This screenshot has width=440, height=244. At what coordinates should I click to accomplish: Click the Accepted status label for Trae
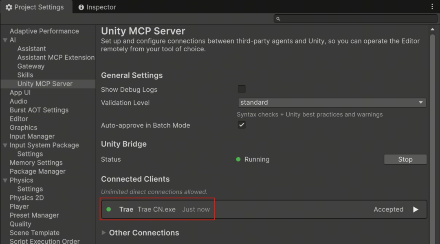(x=388, y=209)
